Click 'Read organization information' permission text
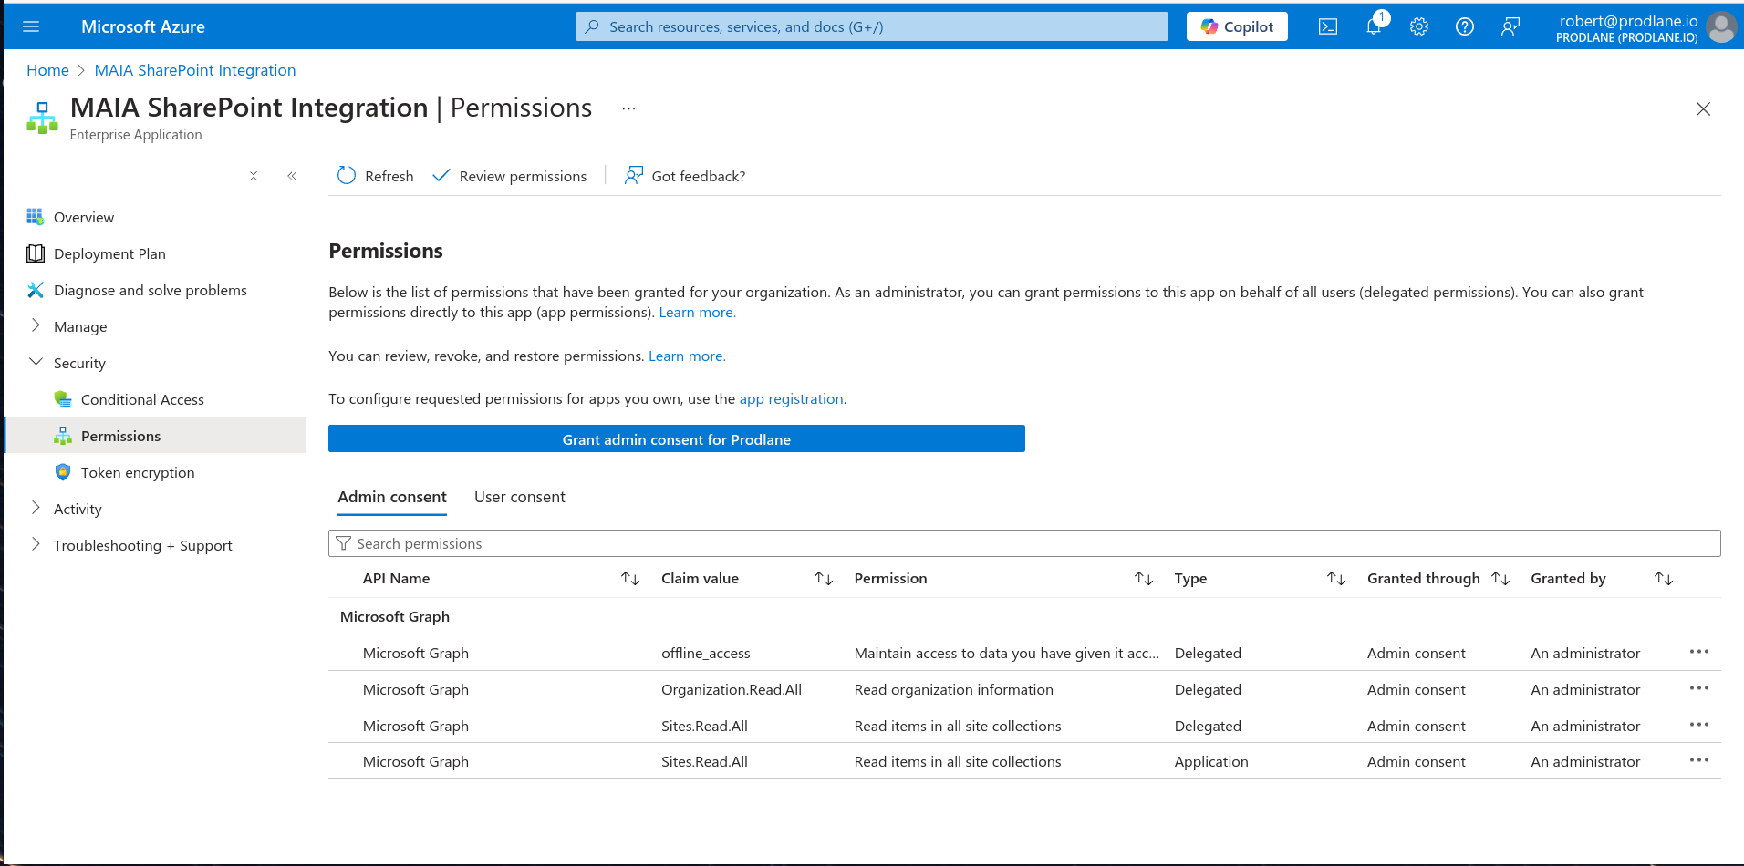Image resolution: width=1744 pixels, height=866 pixels. (954, 690)
